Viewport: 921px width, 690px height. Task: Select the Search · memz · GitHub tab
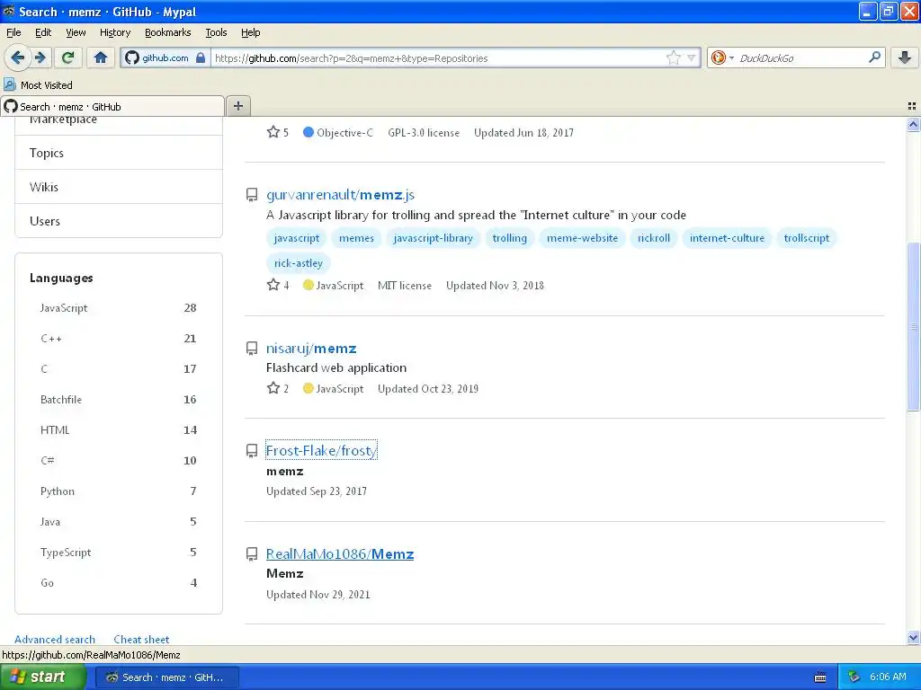point(112,106)
